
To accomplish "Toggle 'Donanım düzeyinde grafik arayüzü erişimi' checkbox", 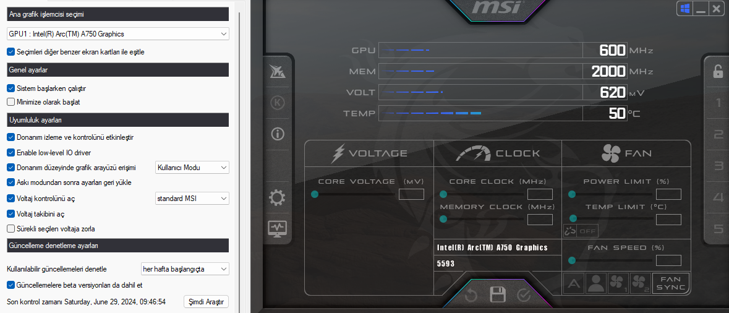I will pyautogui.click(x=11, y=168).
